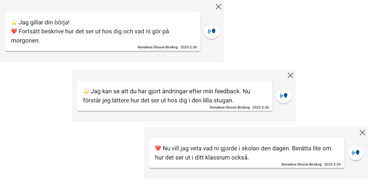Close the panel mentioning "den lilla stugan"

290,76
